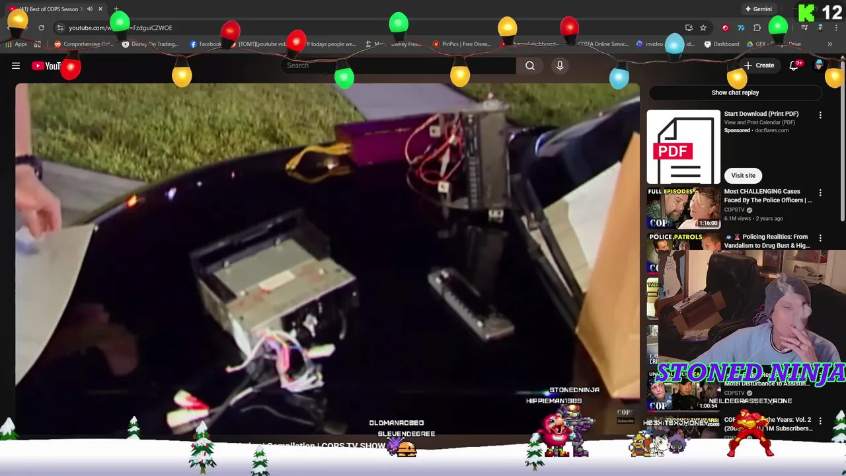Click the docflares.com sponsor text
Image resolution: width=846 pixels, height=476 pixels.
[x=772, y=130]
